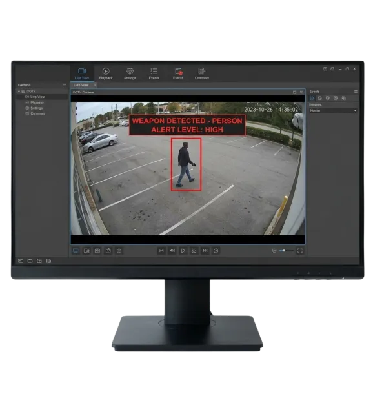Switch to the One View tab
The image size is (373, 401).
click(81, 85)
